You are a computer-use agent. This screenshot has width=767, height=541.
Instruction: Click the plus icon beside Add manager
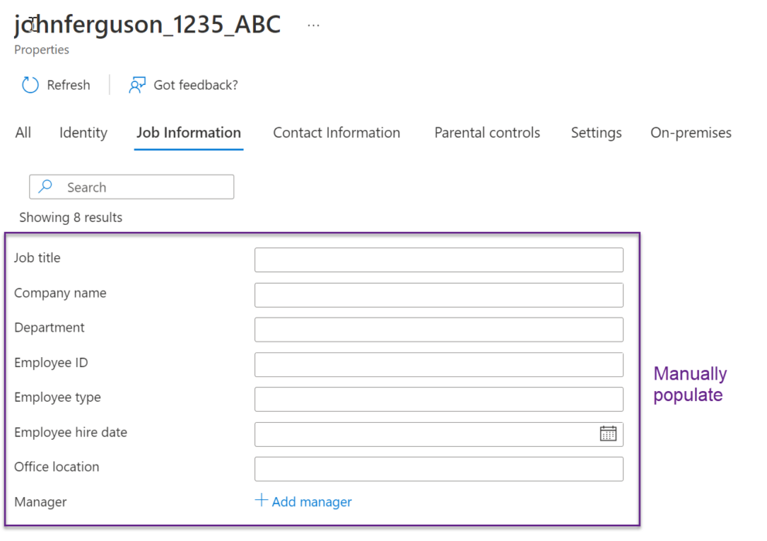tap(261, 501)
